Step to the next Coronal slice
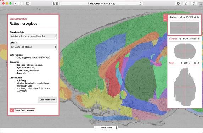 tap(199, 39)
